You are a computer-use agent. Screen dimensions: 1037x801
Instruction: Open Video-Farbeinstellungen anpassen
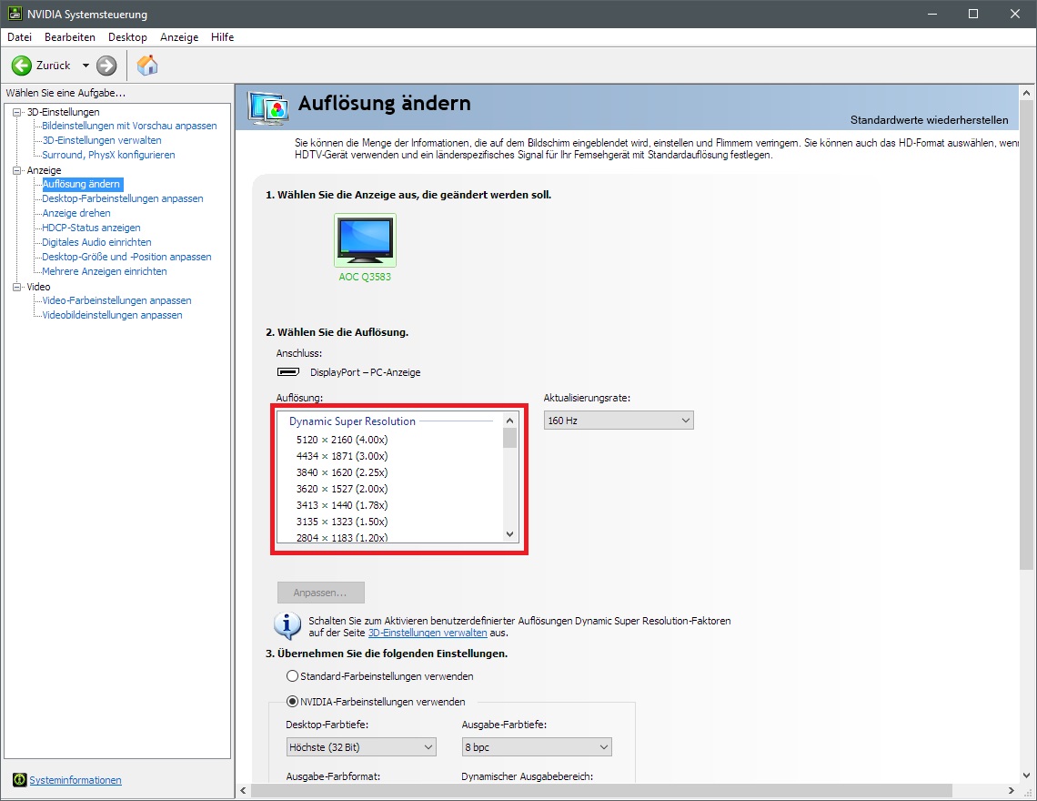click(x=116, y=300)
